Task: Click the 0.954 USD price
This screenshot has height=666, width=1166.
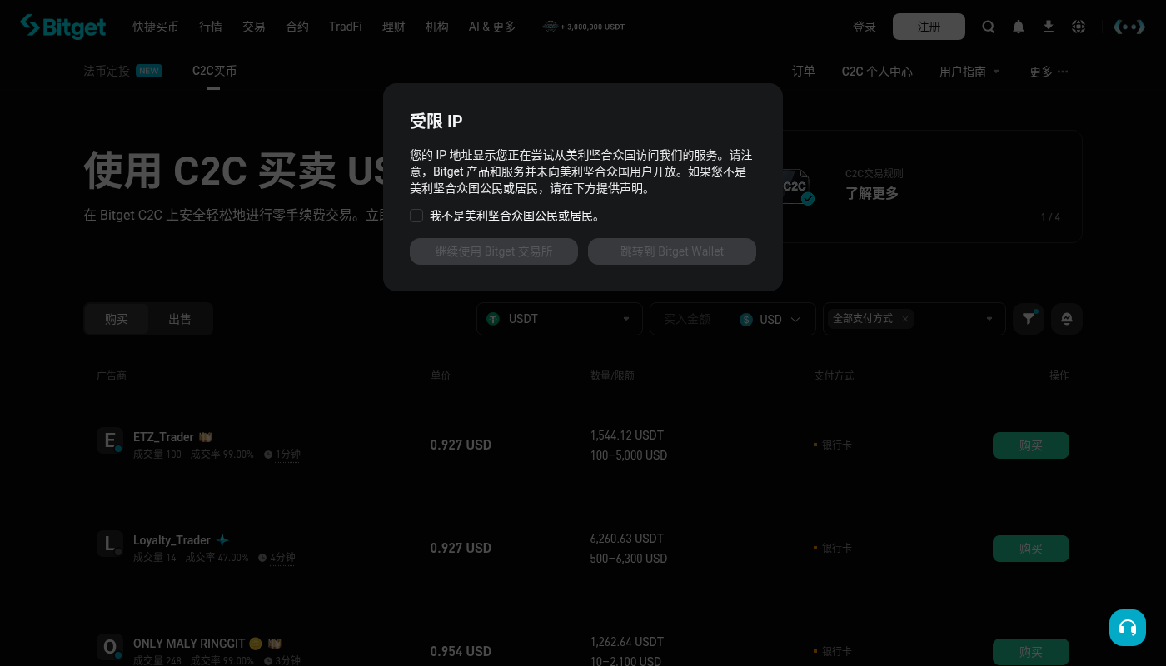Action: coord(461,651)
